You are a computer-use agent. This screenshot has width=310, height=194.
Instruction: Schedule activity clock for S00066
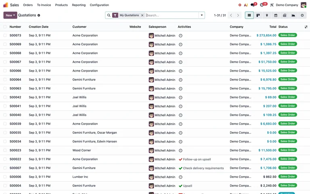coord(180,71)
